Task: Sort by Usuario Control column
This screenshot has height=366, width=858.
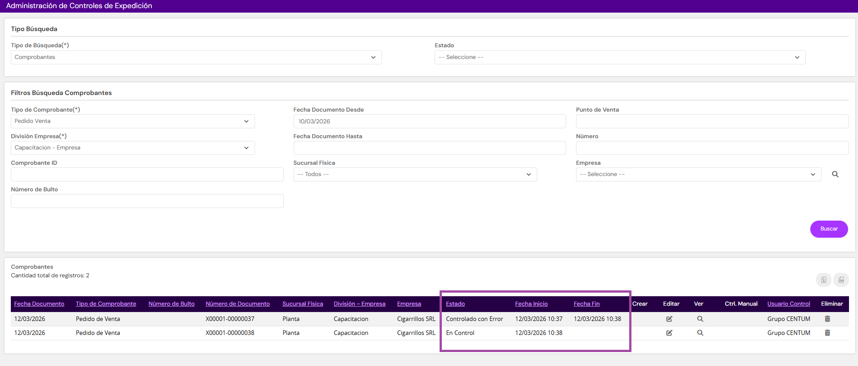Action: click(789, 304)
